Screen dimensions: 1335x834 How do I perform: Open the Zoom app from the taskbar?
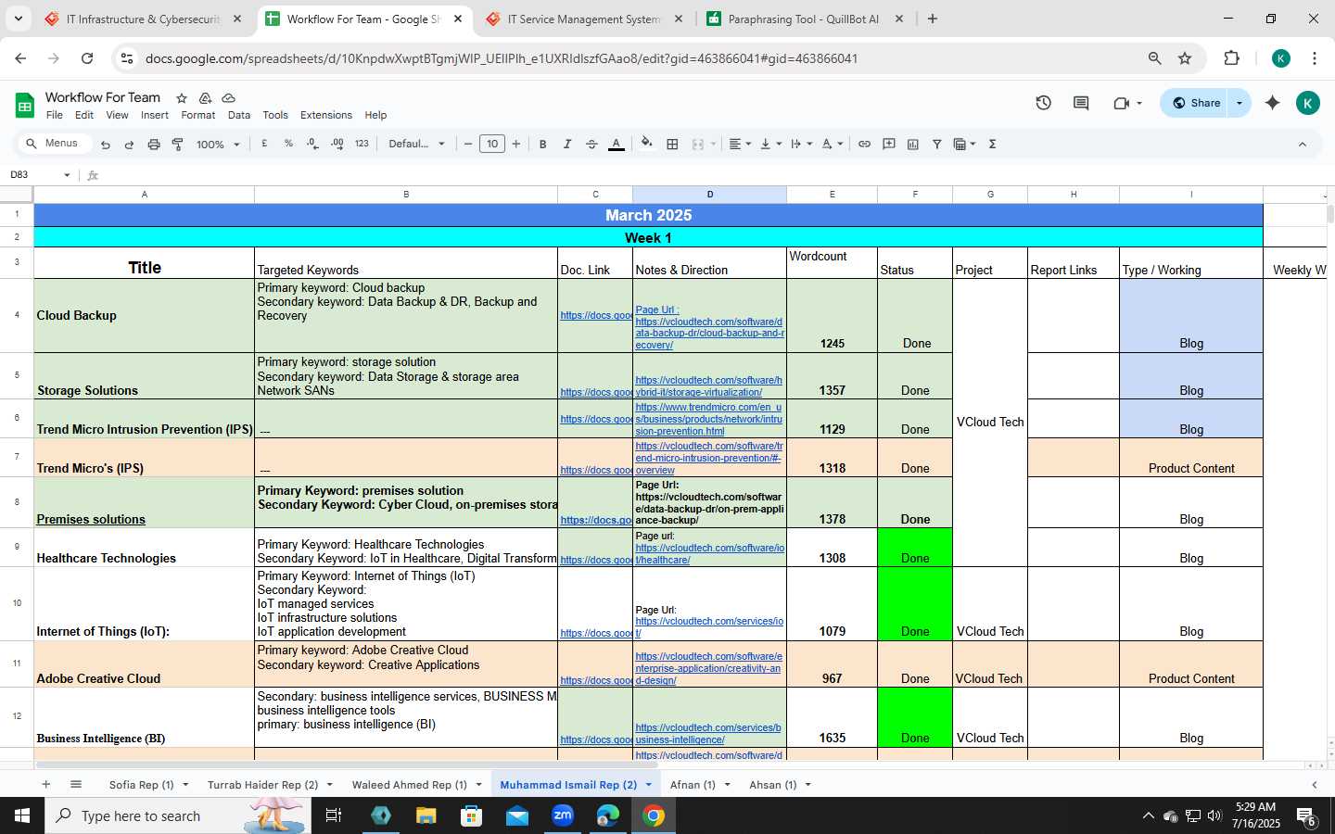coord(563,815)
